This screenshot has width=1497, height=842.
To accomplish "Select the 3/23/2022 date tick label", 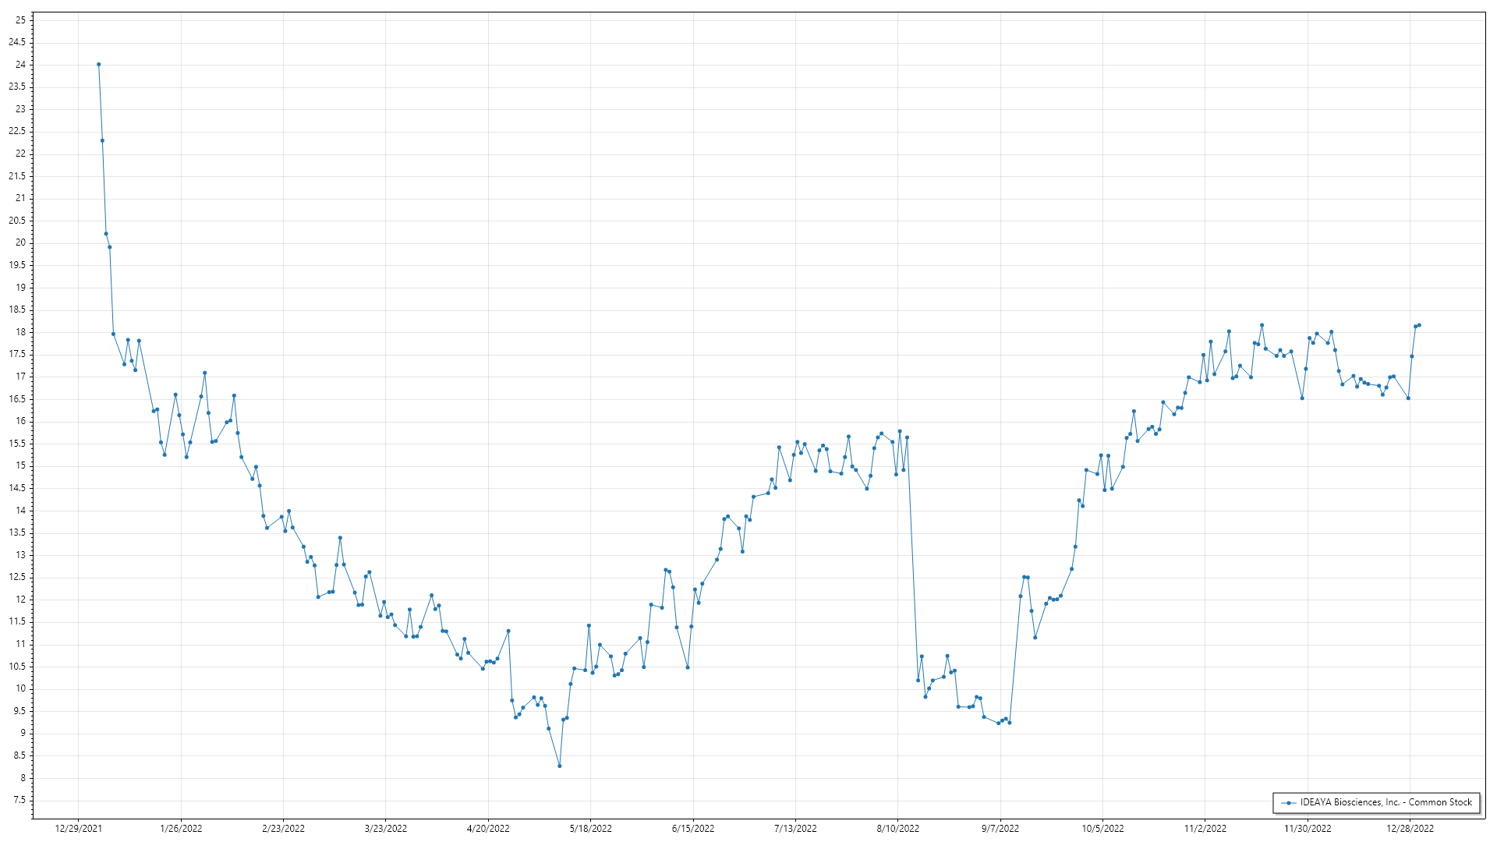I will pyautogui.click(x=386, y=828).
